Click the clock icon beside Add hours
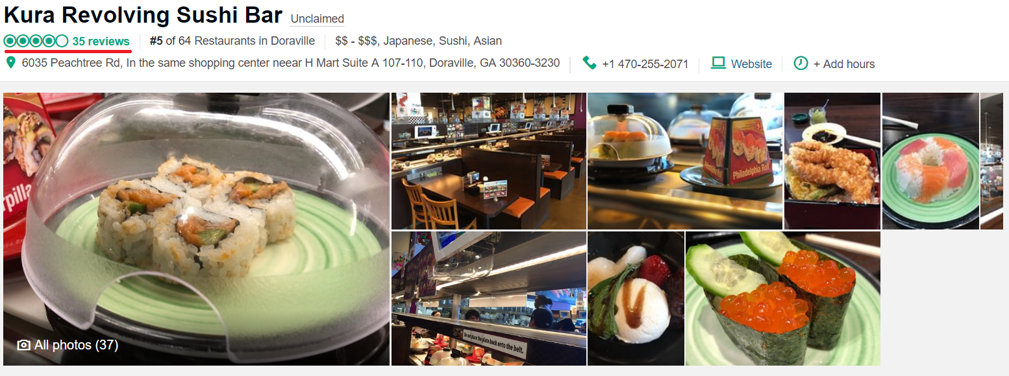The height and width of the screenshot is (376, 1009). pos(801,63)
